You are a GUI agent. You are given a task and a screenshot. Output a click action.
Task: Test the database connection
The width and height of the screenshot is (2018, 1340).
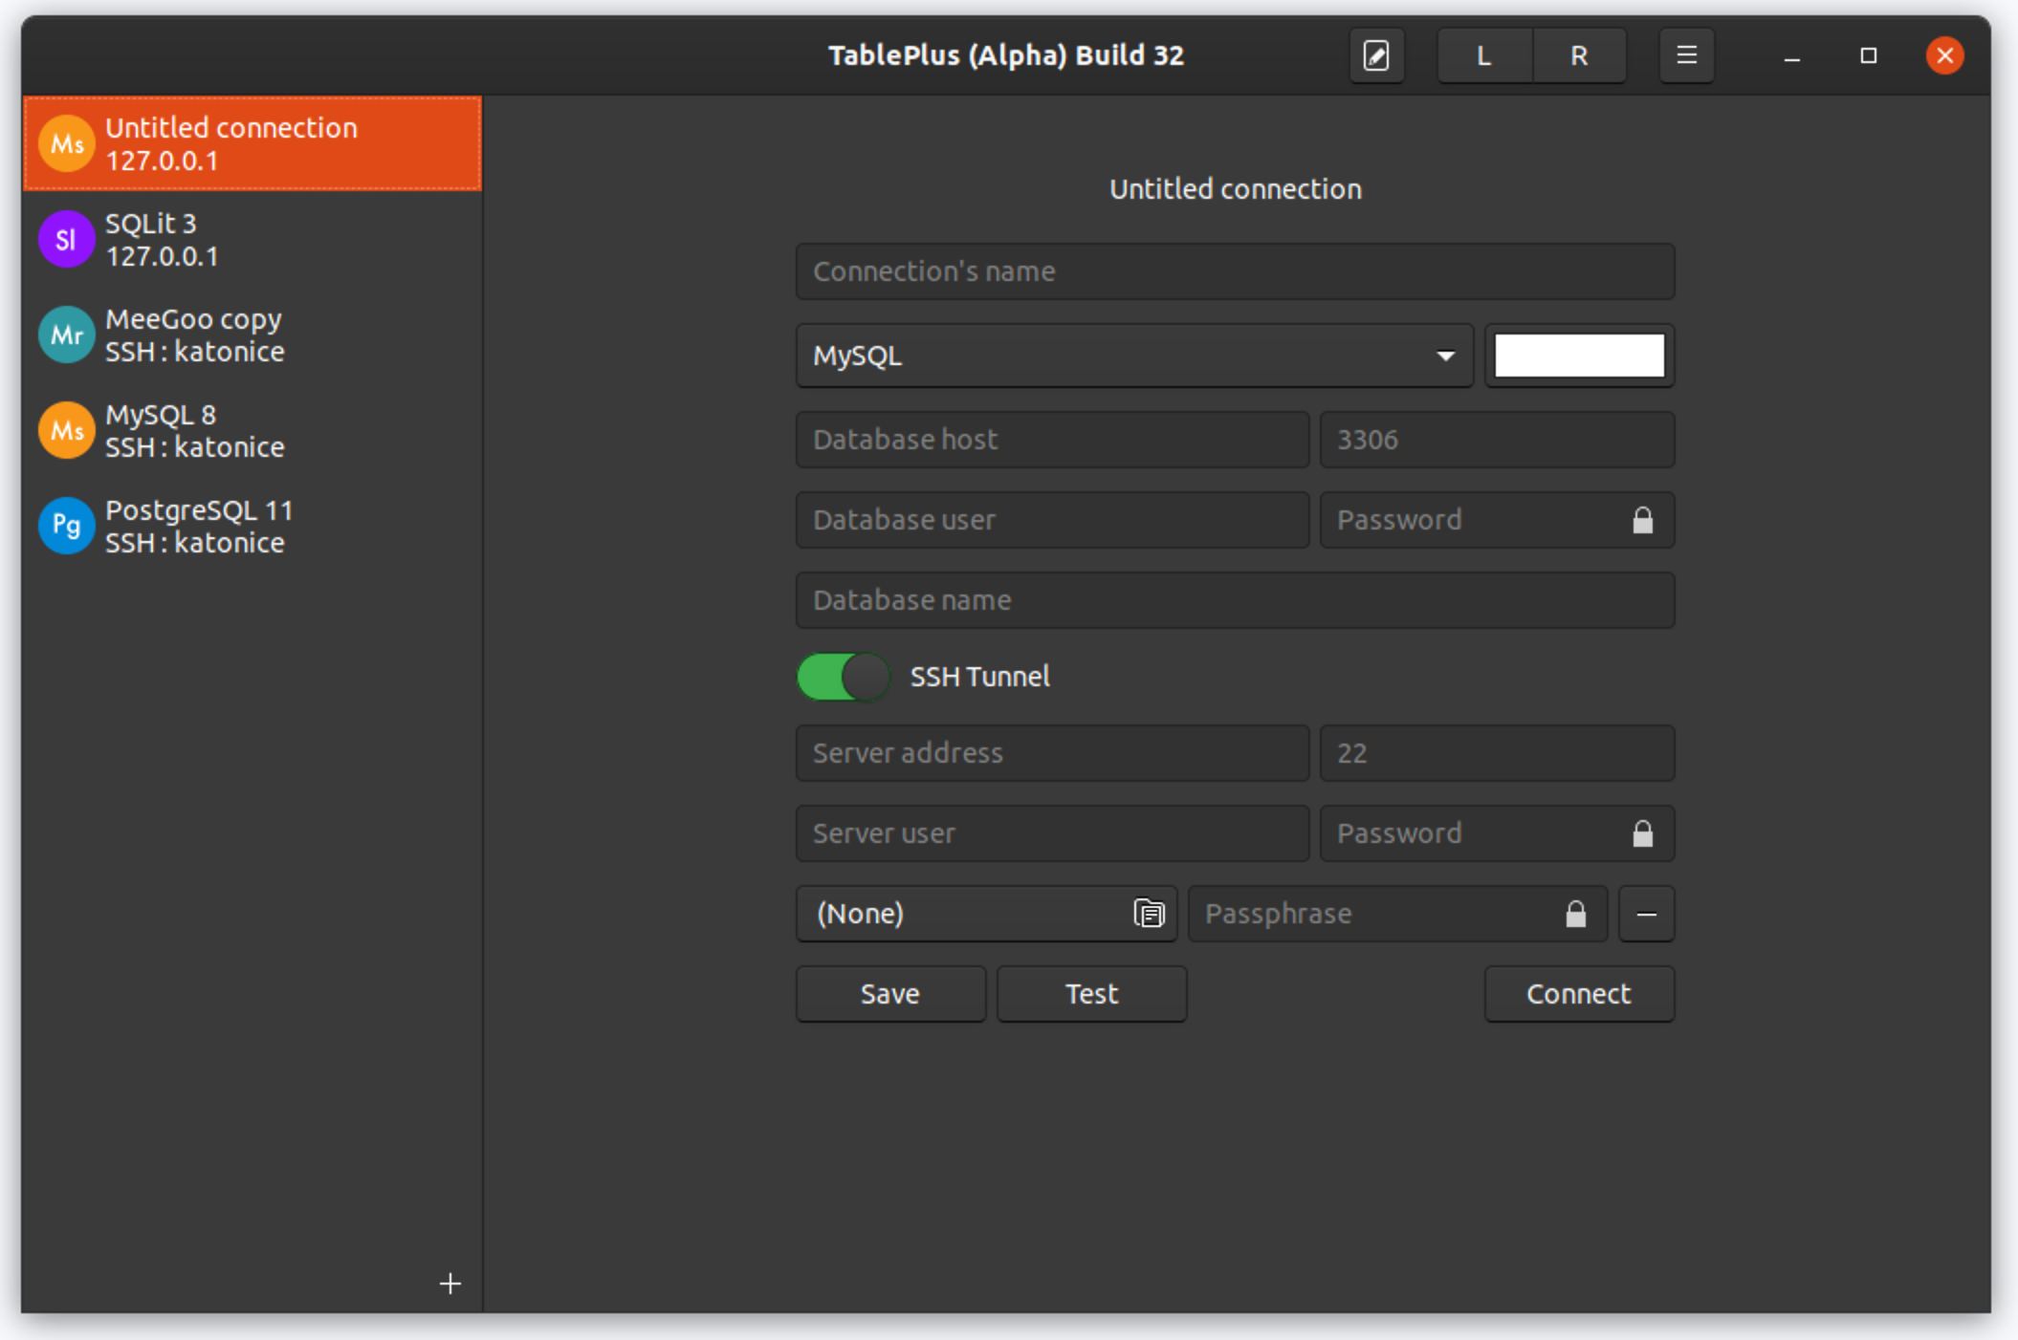click(x=1091, y=994)
